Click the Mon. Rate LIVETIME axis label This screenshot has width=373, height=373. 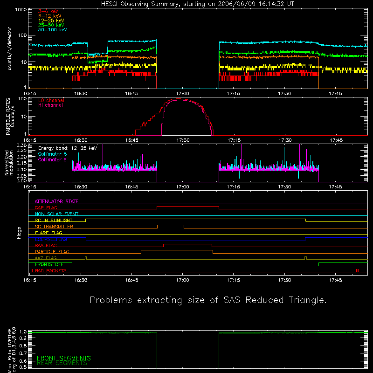[x=12, y=350]
